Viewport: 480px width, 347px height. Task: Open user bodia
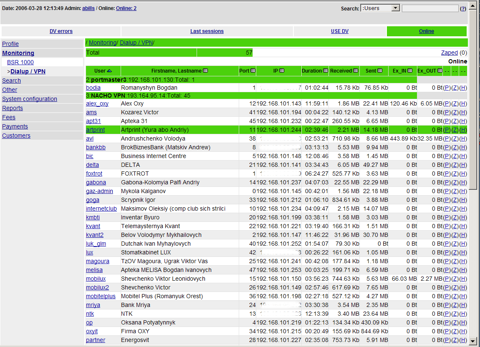pyautogui.click(x=93, y=88)
